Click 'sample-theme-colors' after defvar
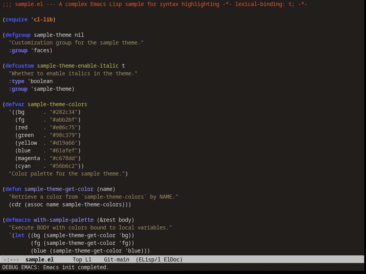Image resolution: width=366 pixels, height=274 pixels. (x=57, y=104)
